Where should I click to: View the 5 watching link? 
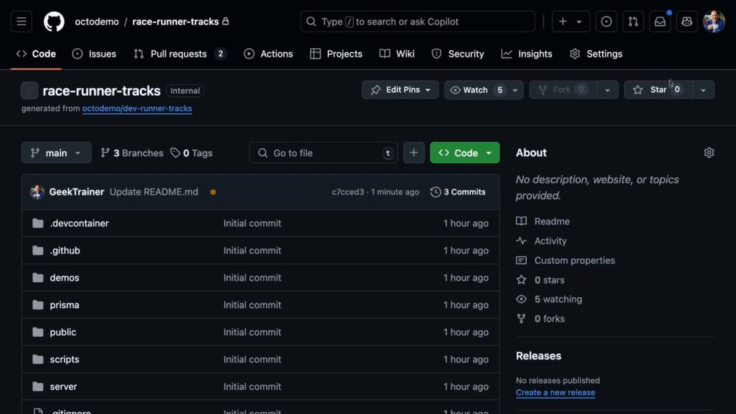click(549, 299)
